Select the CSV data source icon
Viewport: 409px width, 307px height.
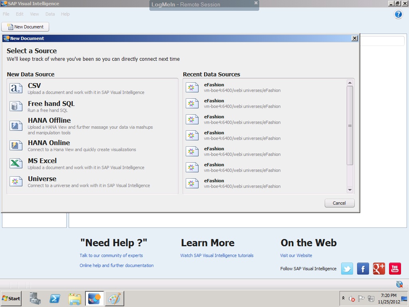point(16,88)
